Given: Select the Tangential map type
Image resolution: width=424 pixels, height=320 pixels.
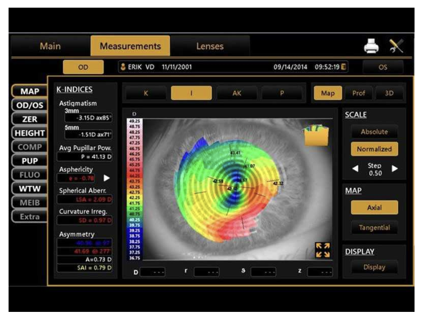Looking at the screenshot, I should (374, 228).
